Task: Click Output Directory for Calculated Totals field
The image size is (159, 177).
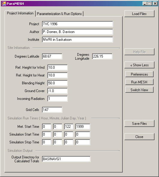Action: [66, 159]
